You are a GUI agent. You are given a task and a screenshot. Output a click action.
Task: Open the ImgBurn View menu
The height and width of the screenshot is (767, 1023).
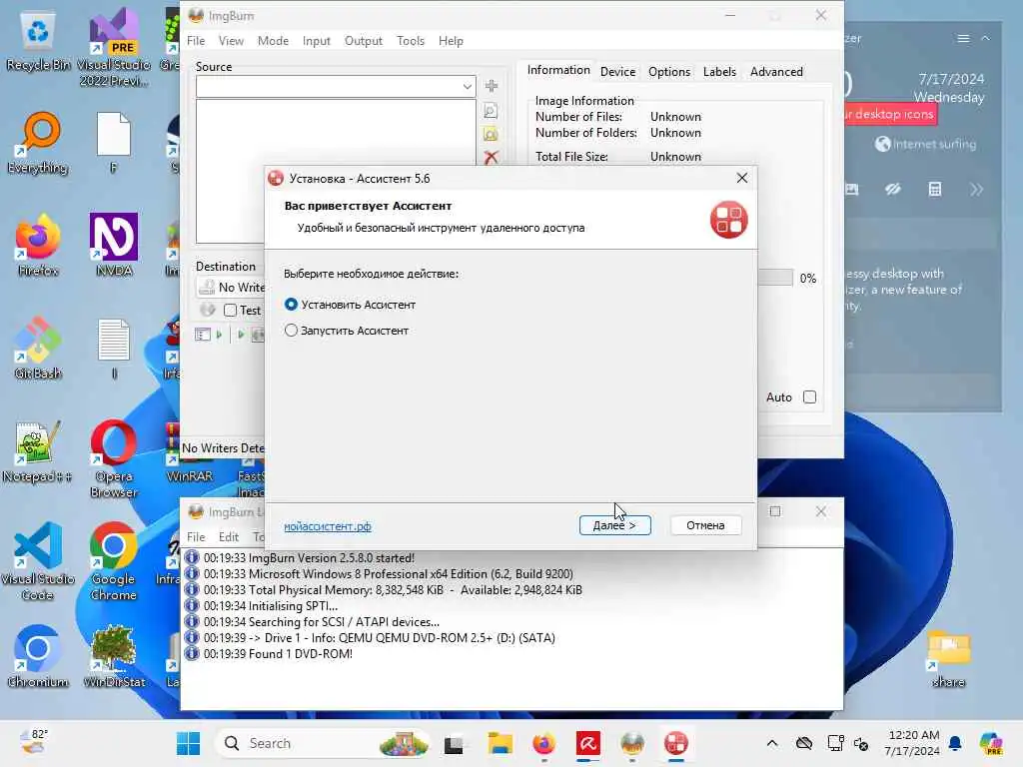[231, 40]
